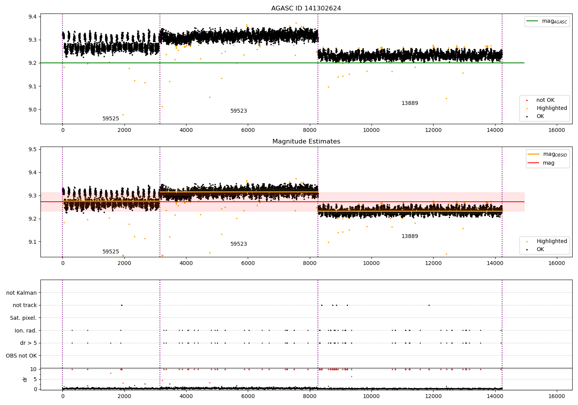Click the 8000 x-axis tick in the middle plot
This screenshot has height=405, width=578.
pos(309,263)
